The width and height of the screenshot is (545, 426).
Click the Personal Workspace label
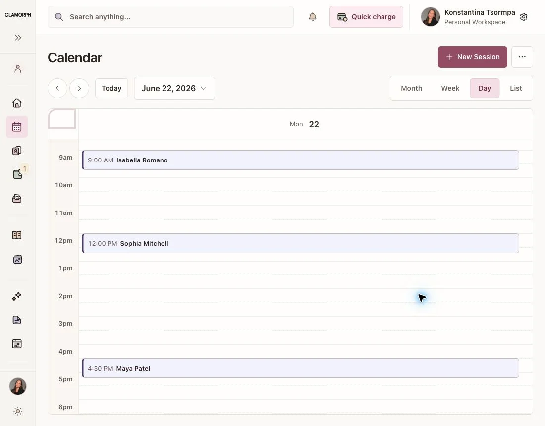[x=475, y=22]
